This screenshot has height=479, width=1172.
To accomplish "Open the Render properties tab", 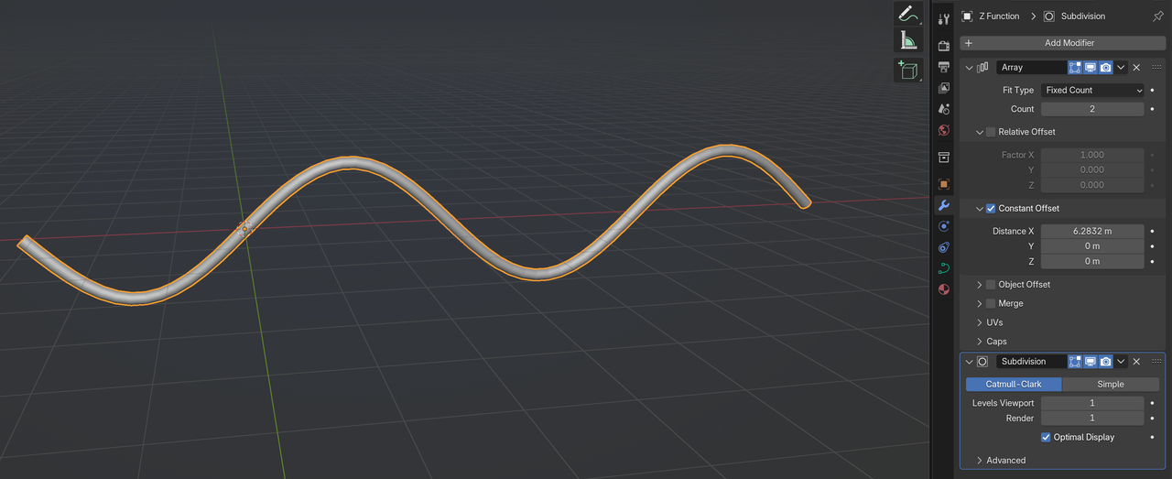I will (944, 46).
